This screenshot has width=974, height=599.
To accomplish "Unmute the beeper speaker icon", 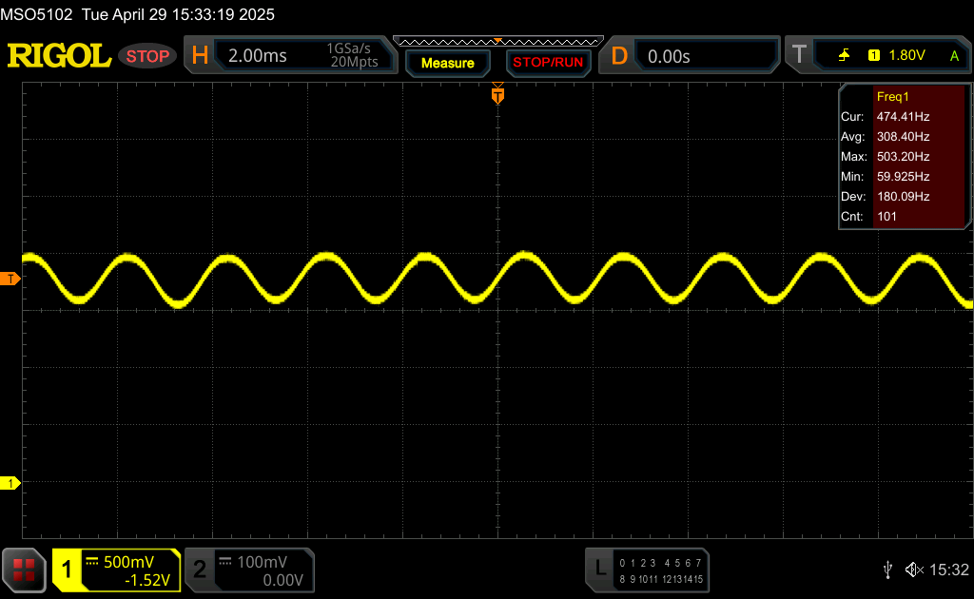I will [x=914, y=570].
